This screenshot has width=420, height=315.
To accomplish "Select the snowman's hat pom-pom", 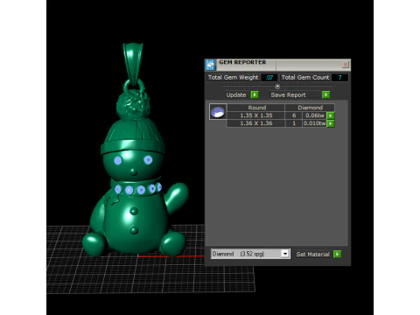I will 133,103.
